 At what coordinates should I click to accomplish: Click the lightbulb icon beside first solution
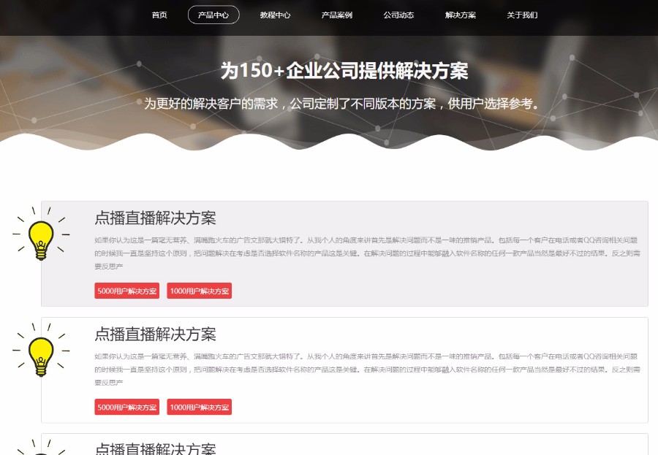40,241
